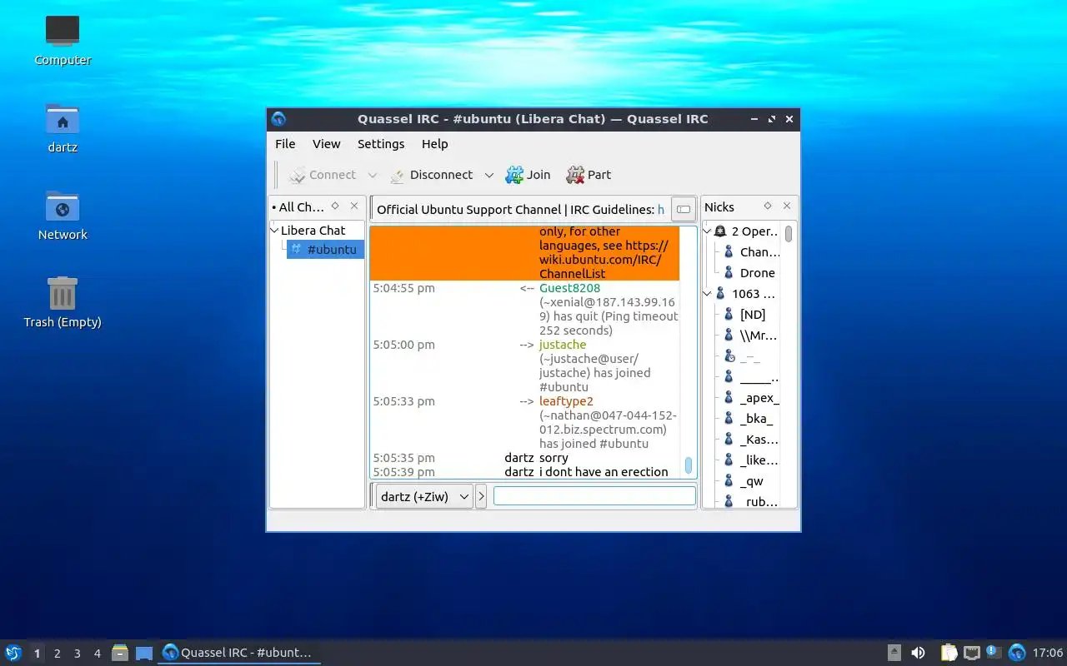
Task: Collapse the Libera Chat network tree
Action: click(x=275, y=231)
